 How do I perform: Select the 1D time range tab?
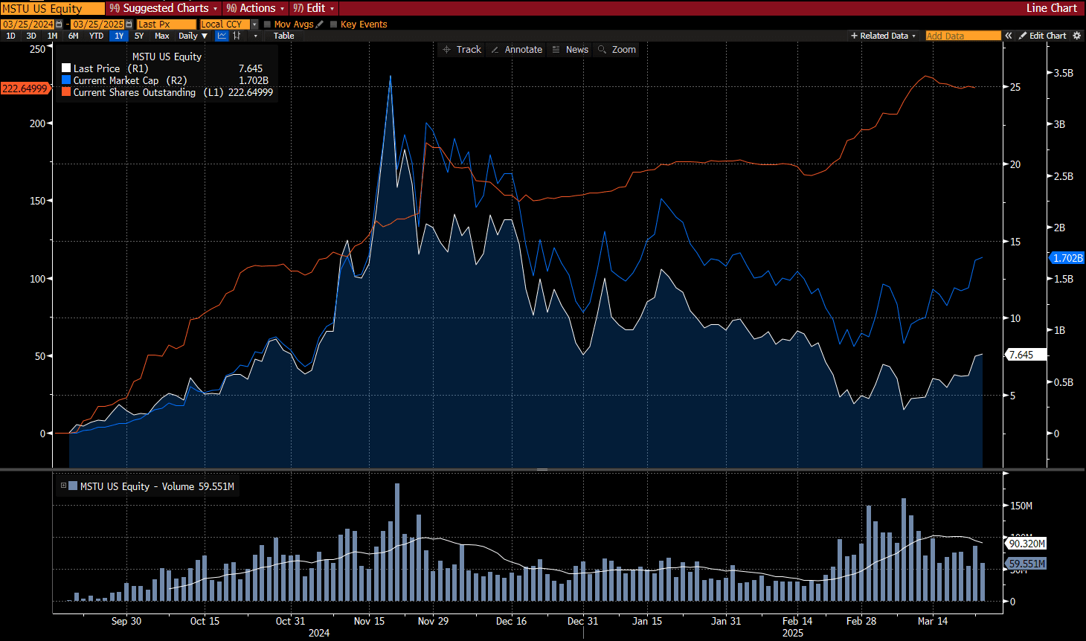pos(11,36)
